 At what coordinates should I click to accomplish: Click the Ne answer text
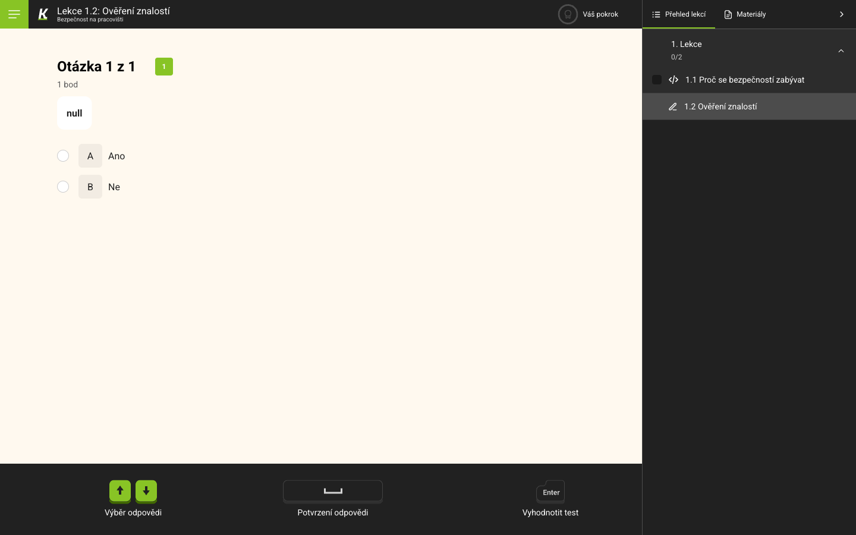(x=114, y=187)
